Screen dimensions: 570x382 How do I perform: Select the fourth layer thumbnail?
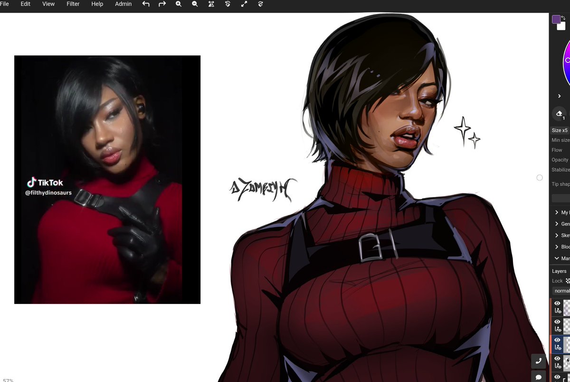point(567,362)
